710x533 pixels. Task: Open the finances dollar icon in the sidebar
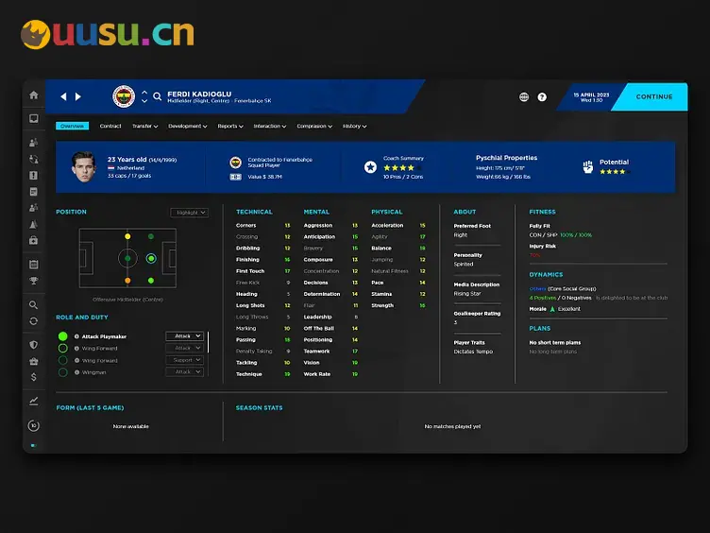34,377
